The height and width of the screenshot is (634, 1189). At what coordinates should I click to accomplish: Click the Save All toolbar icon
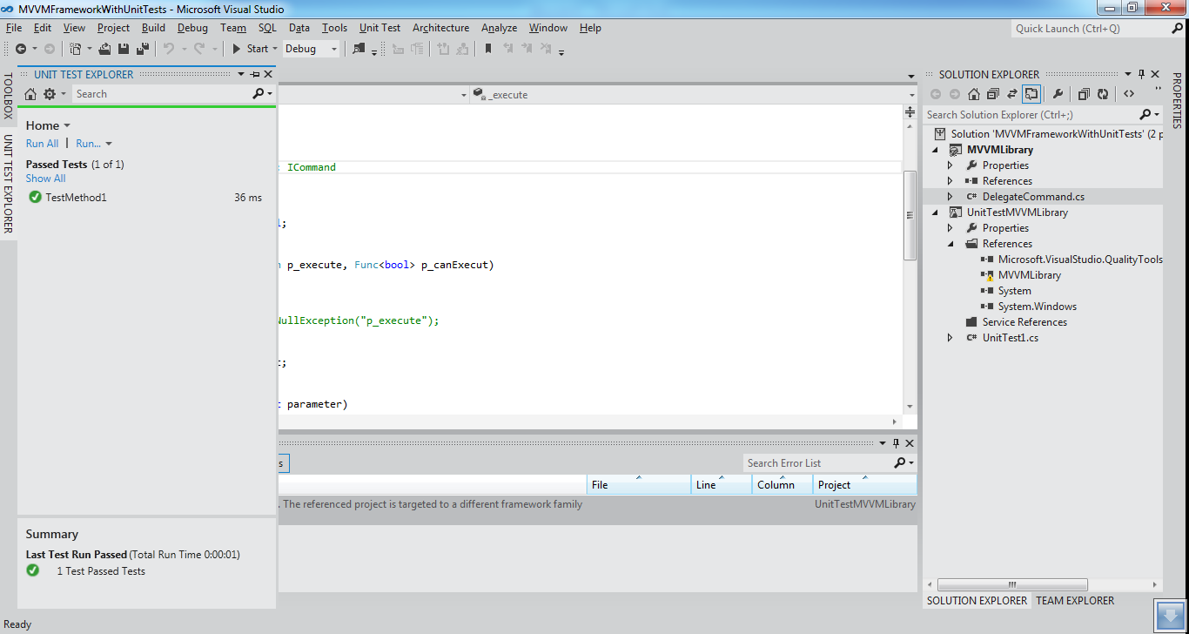click(144, 49)
